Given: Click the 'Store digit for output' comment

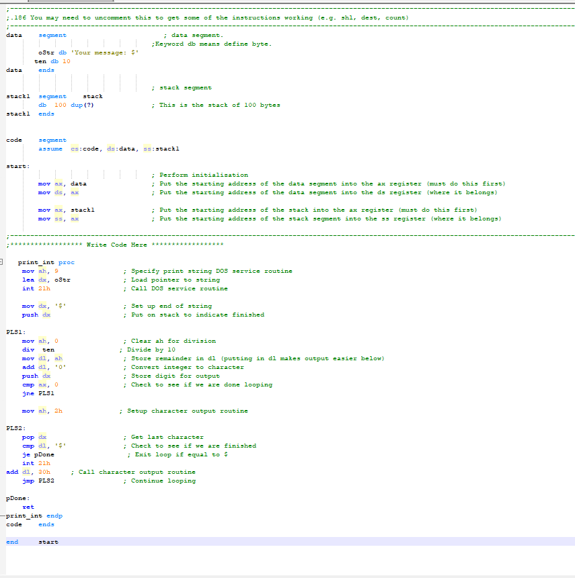Looking at the screenshot, I should [x=176, y=376].
